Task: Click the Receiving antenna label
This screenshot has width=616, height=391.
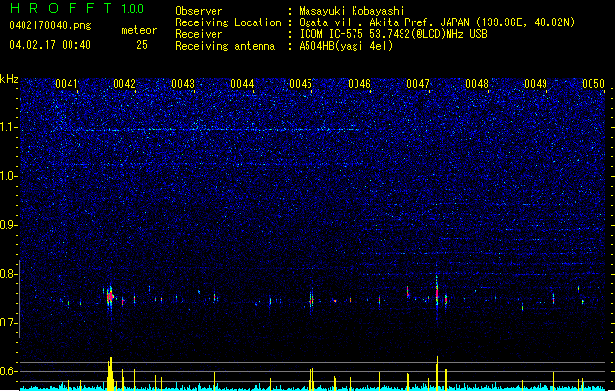Action: coord(225,46)
